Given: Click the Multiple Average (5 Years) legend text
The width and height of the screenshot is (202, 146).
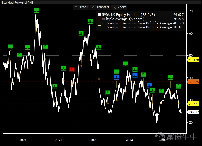Looking at the screenshot, I should (x=123, y=19).
